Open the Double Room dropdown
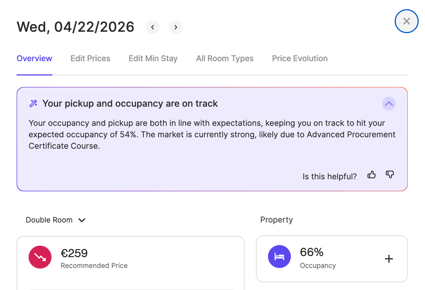The width and height of the screenshot is (425, 290). click(x=56, y=220)
